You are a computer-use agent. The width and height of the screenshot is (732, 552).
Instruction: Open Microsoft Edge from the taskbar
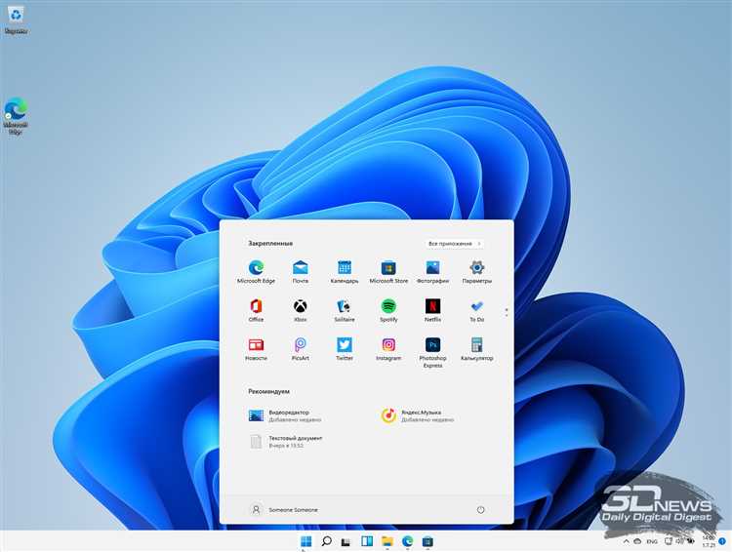tap(408, 541)
